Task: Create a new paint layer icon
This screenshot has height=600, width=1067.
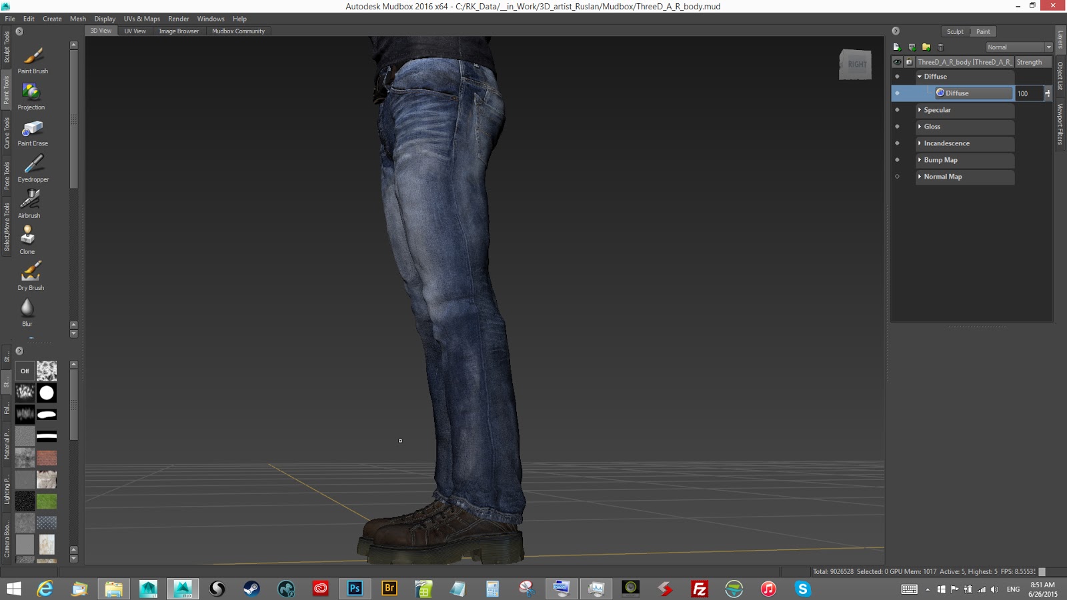Action: (897, 47)
